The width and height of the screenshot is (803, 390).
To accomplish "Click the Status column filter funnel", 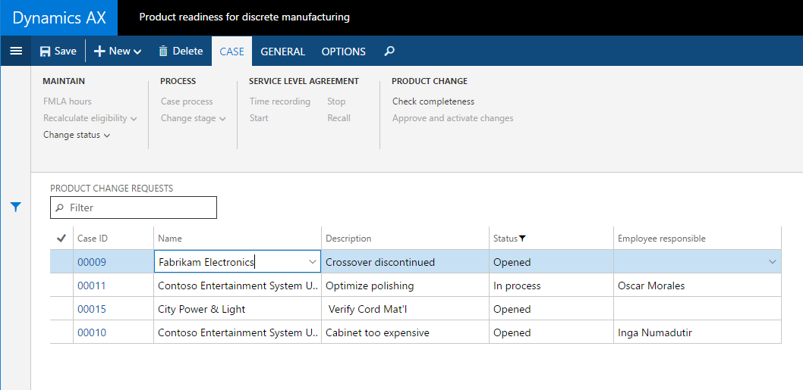I will click(522, 239).
